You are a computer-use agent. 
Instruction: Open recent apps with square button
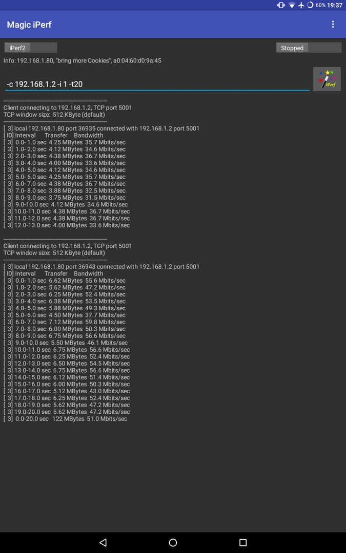[x=243, y=542]
